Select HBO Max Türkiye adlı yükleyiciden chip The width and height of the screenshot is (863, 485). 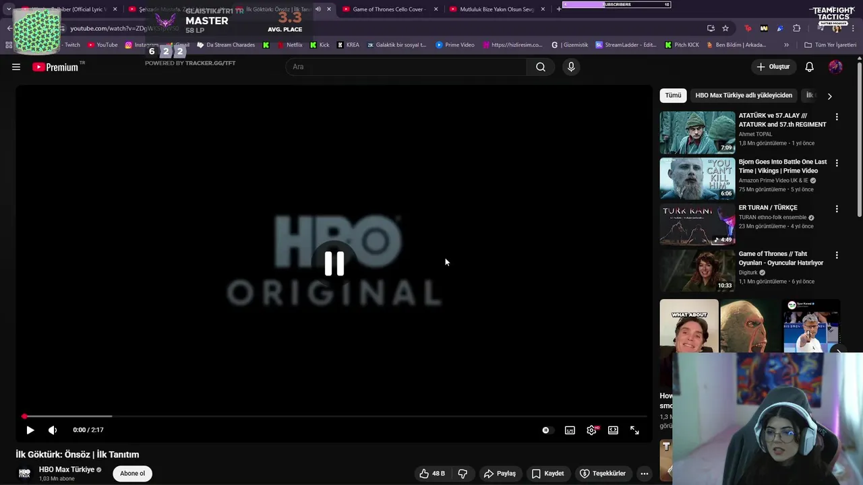[x=744, y=96]
